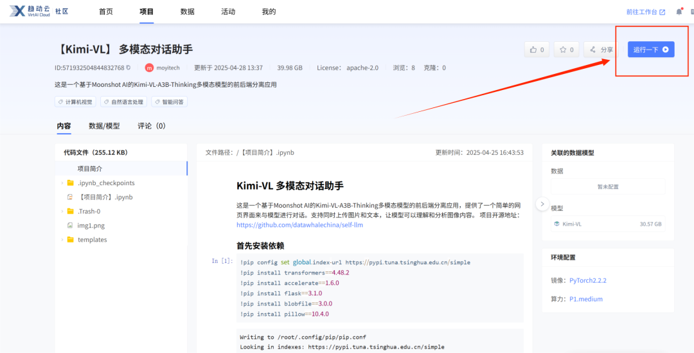Viewport: 694px width, 353px height.
Task: Select the 【项目简介】.ipynb file name
Action: pyautogui.click(x=105, y=197)
